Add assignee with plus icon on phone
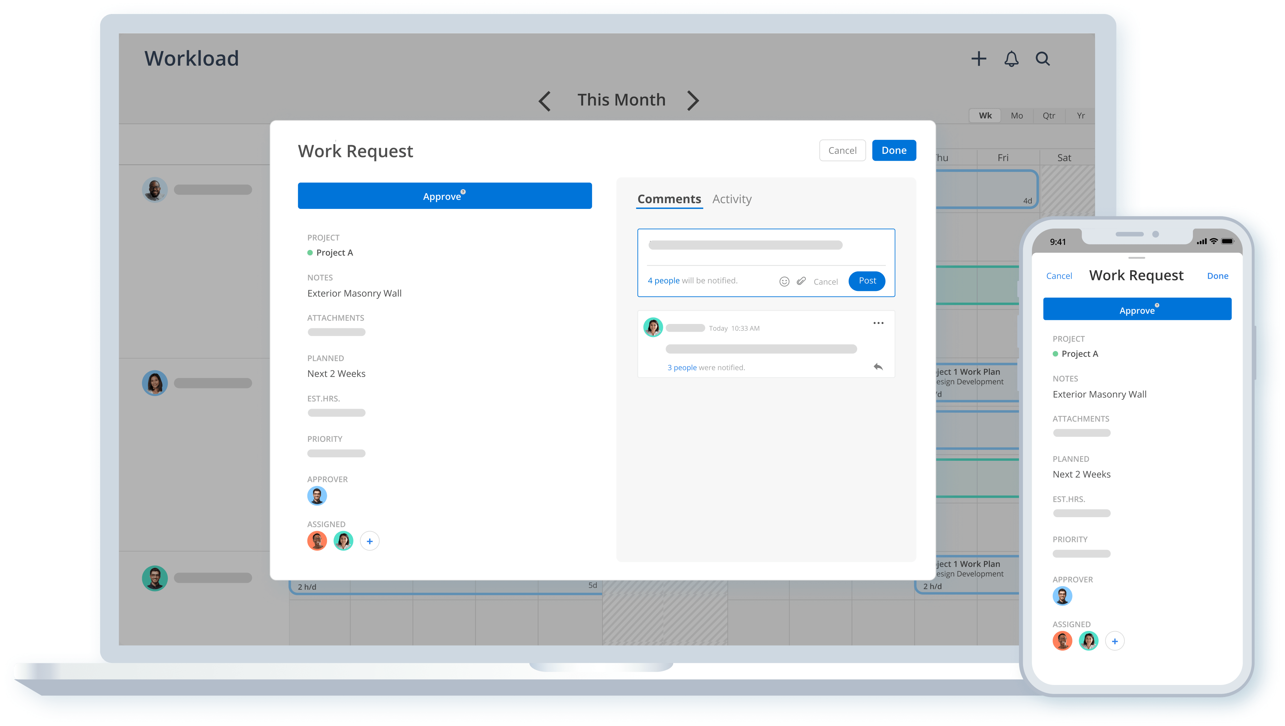 pyautogui.click(x=1114, y=641)
